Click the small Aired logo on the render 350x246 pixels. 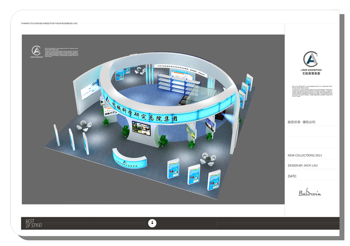pos(36,51)
